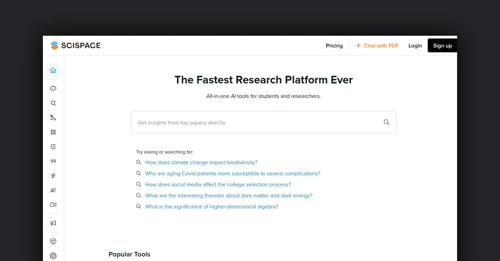The image size is (500, 261).
Task: Open the climate change biodiversity suggestion
Action: click(201, 163)
